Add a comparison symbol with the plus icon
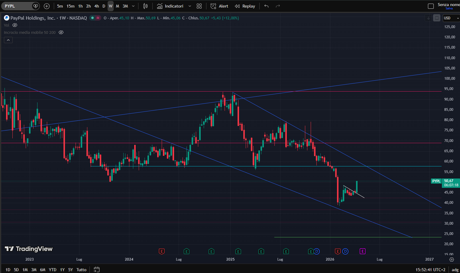This screenshot has height=273, width=460. (47, 6)
